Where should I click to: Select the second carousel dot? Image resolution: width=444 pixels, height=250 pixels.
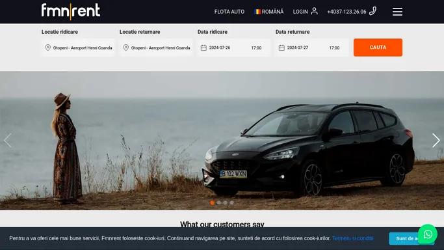click(x=219, y=202)
